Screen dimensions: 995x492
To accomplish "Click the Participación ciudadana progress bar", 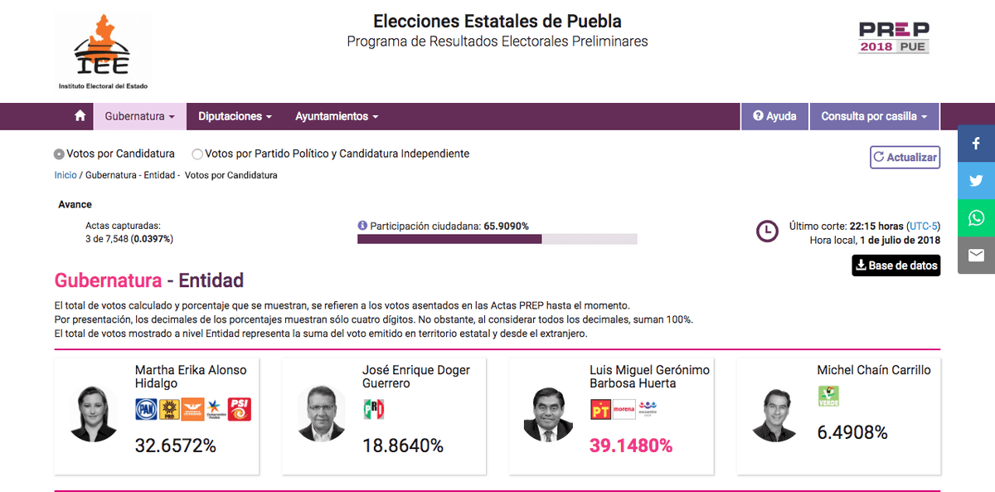I will (x=496, y=239).
